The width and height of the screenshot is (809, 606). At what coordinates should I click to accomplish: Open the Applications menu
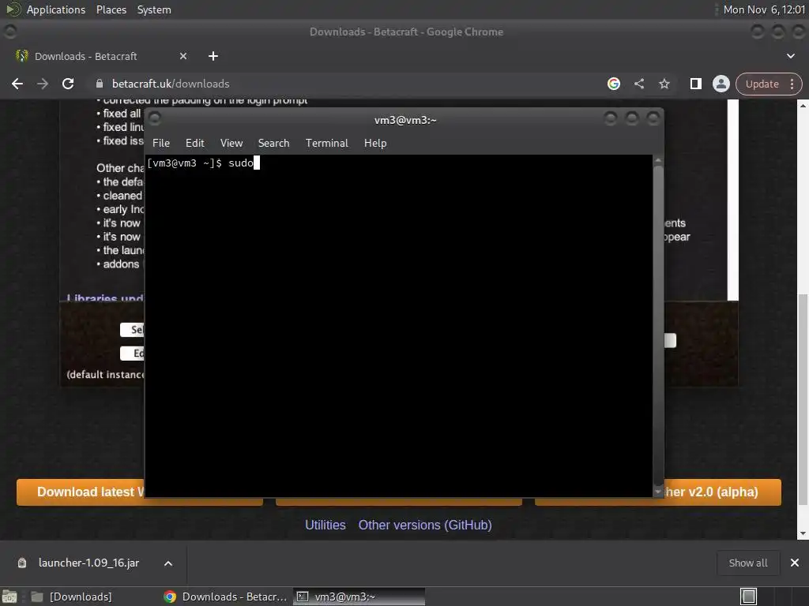(56, 9)
